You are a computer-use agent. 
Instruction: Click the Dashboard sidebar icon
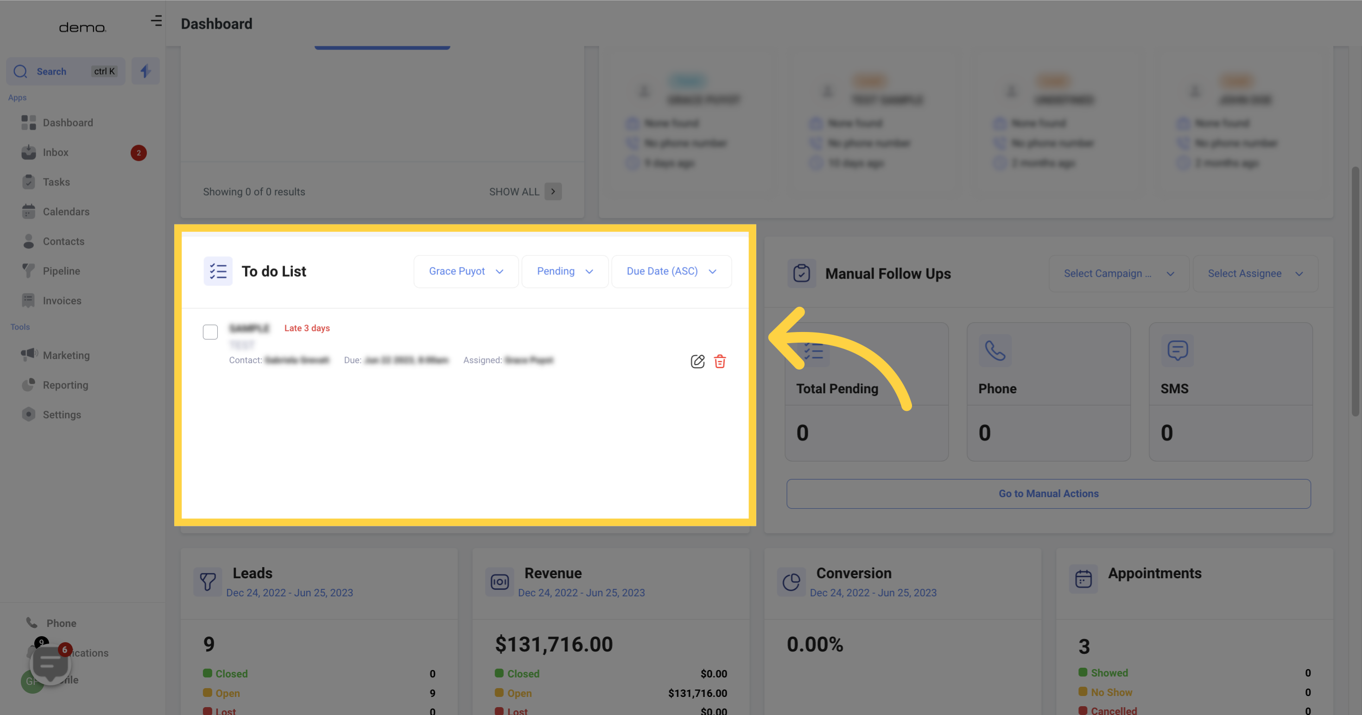pos(28,122)
